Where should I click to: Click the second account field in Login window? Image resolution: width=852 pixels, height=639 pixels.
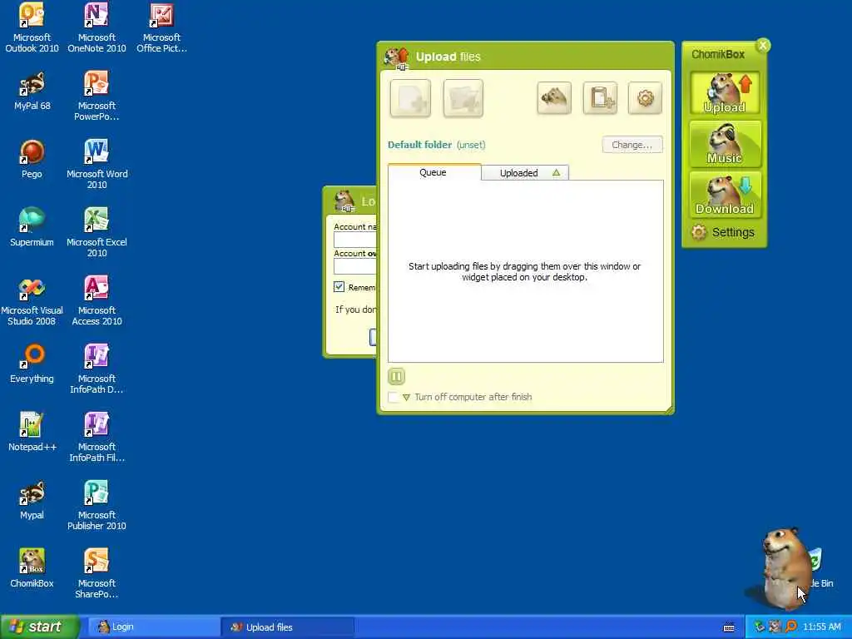pyautogui.click(x=355, y=266)
